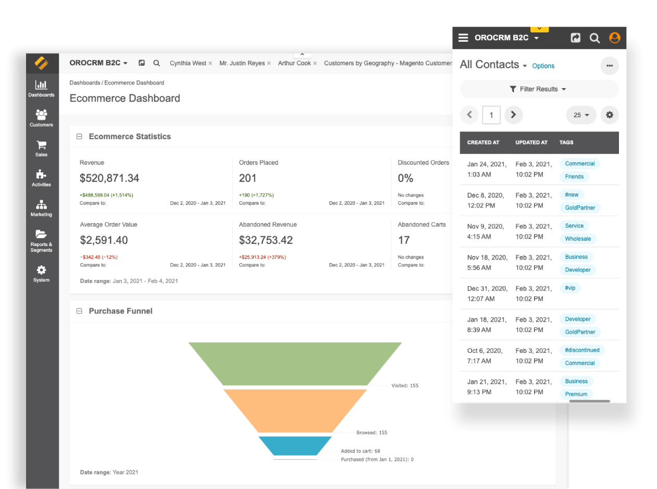Image resolution: width=657 pixels, height=489 pixels.
Task: Go to Sales cart icon
Action: point(41,148)
